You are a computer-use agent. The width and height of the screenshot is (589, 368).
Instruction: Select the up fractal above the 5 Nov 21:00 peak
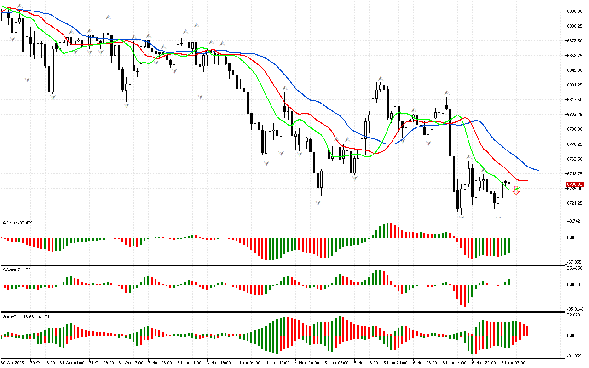(381, 79)
